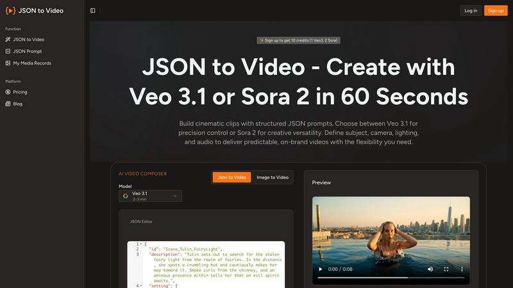This screenshot has height=288, width=513.
Task: Click the JSON to Video wand icon
Action: (x=8, y=39)
